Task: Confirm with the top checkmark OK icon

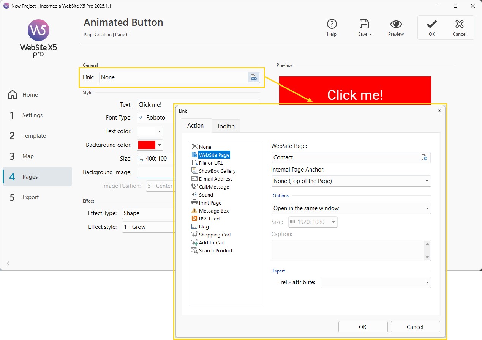Action: tap(431, 24)
